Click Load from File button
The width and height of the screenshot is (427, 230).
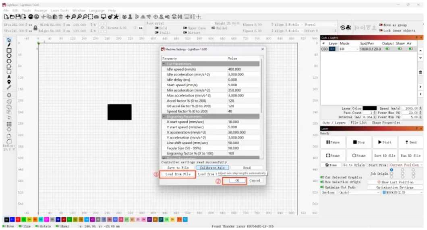(x=178, y=174)
